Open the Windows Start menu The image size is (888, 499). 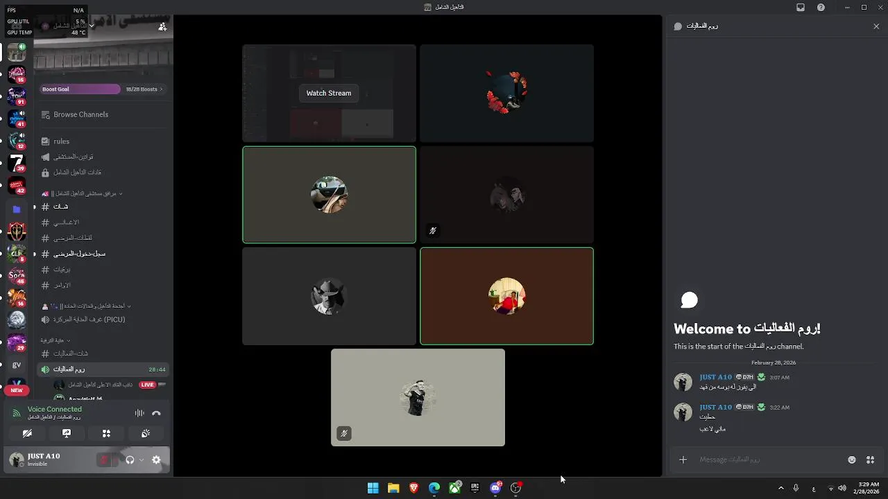(x=373, y=488)
